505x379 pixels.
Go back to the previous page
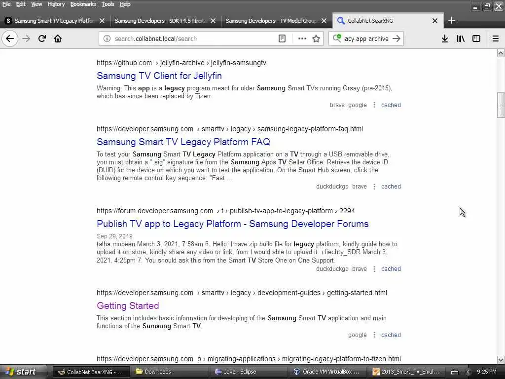coord(10,38)
